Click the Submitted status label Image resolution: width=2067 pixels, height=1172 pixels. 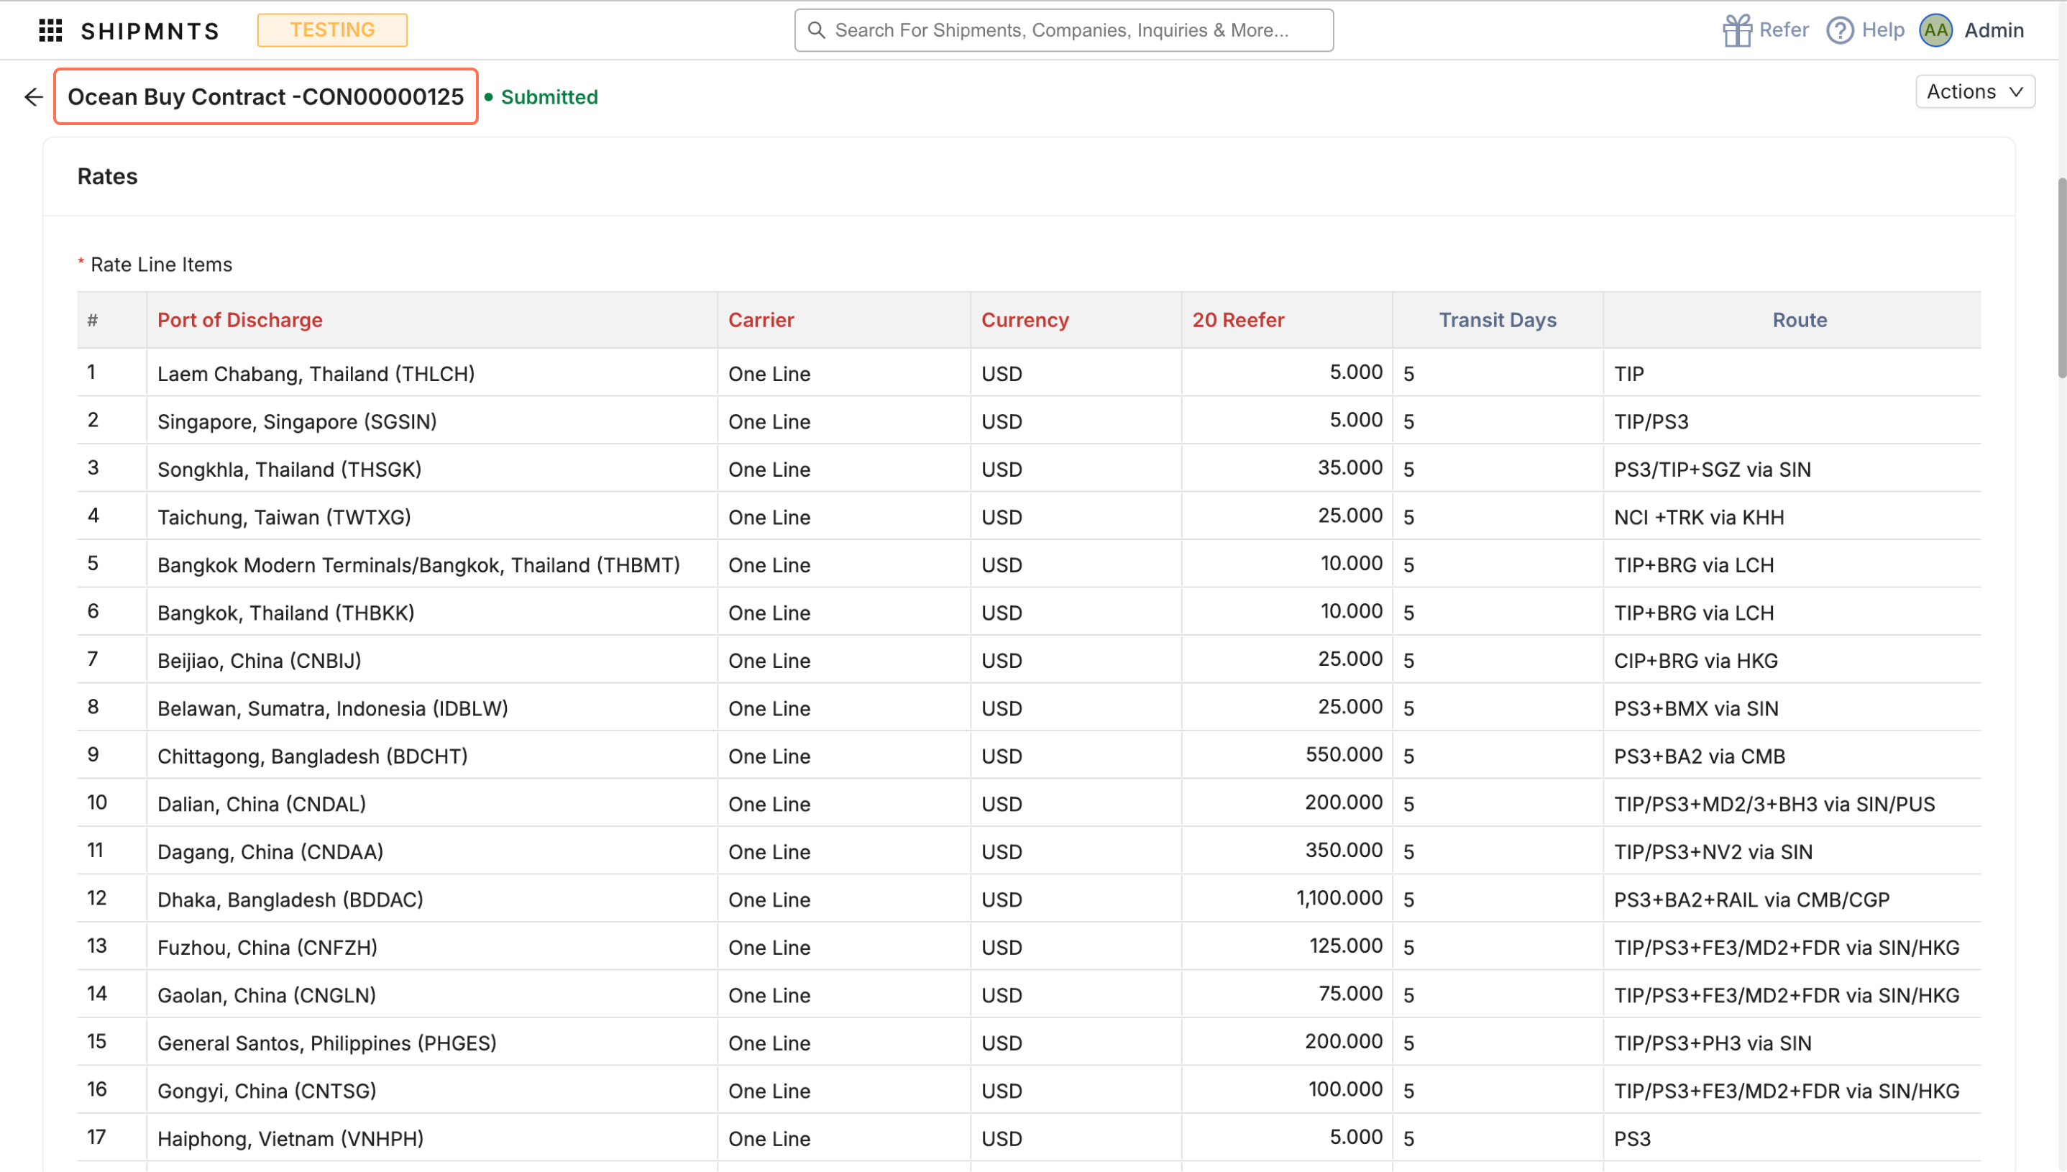coord(549,97)
